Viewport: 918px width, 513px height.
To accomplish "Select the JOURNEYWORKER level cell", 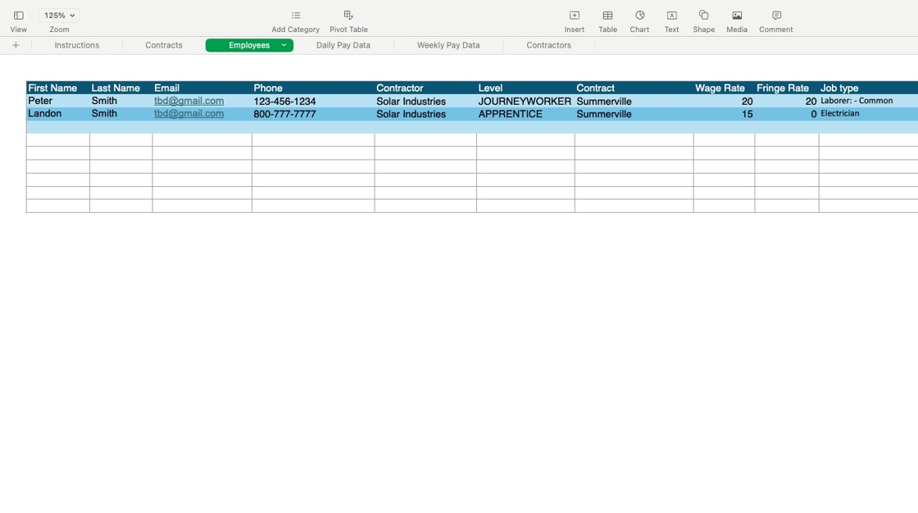I will click(x=525, y=101).
